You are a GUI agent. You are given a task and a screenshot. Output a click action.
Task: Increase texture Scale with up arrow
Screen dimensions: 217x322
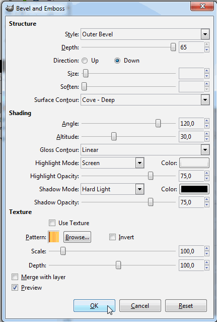(207, 249)
